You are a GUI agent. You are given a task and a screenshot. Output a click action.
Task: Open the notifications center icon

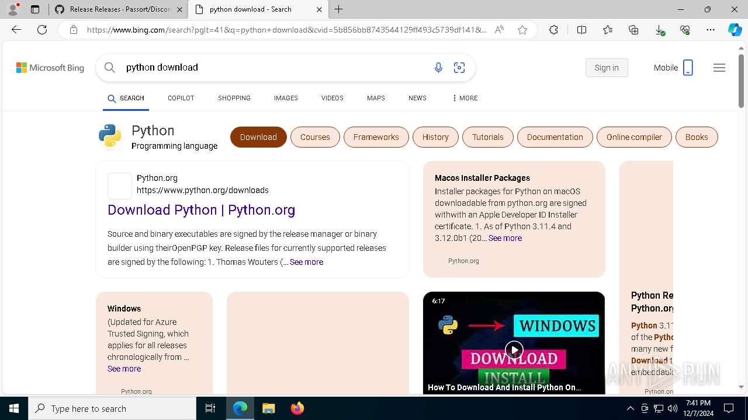tap(729, 408)
